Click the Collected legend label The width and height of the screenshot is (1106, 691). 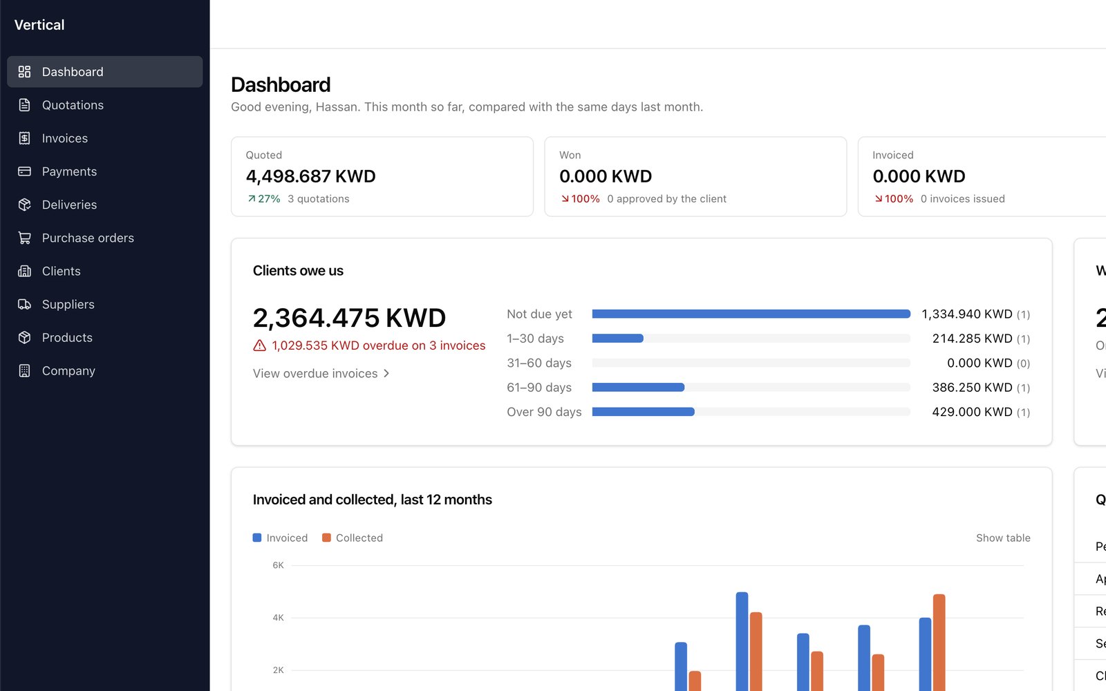pyautogui.click(x=359, y=538)
